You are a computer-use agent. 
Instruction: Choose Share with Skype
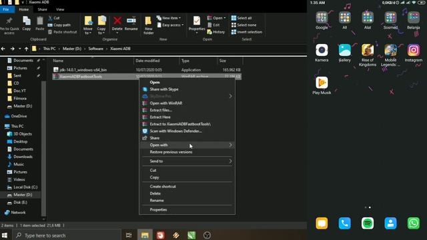click(187, 89)
